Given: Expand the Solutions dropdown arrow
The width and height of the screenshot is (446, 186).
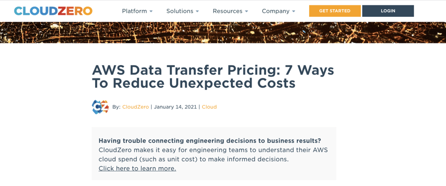Looking at the screenshot, I should tap(197, 11).
